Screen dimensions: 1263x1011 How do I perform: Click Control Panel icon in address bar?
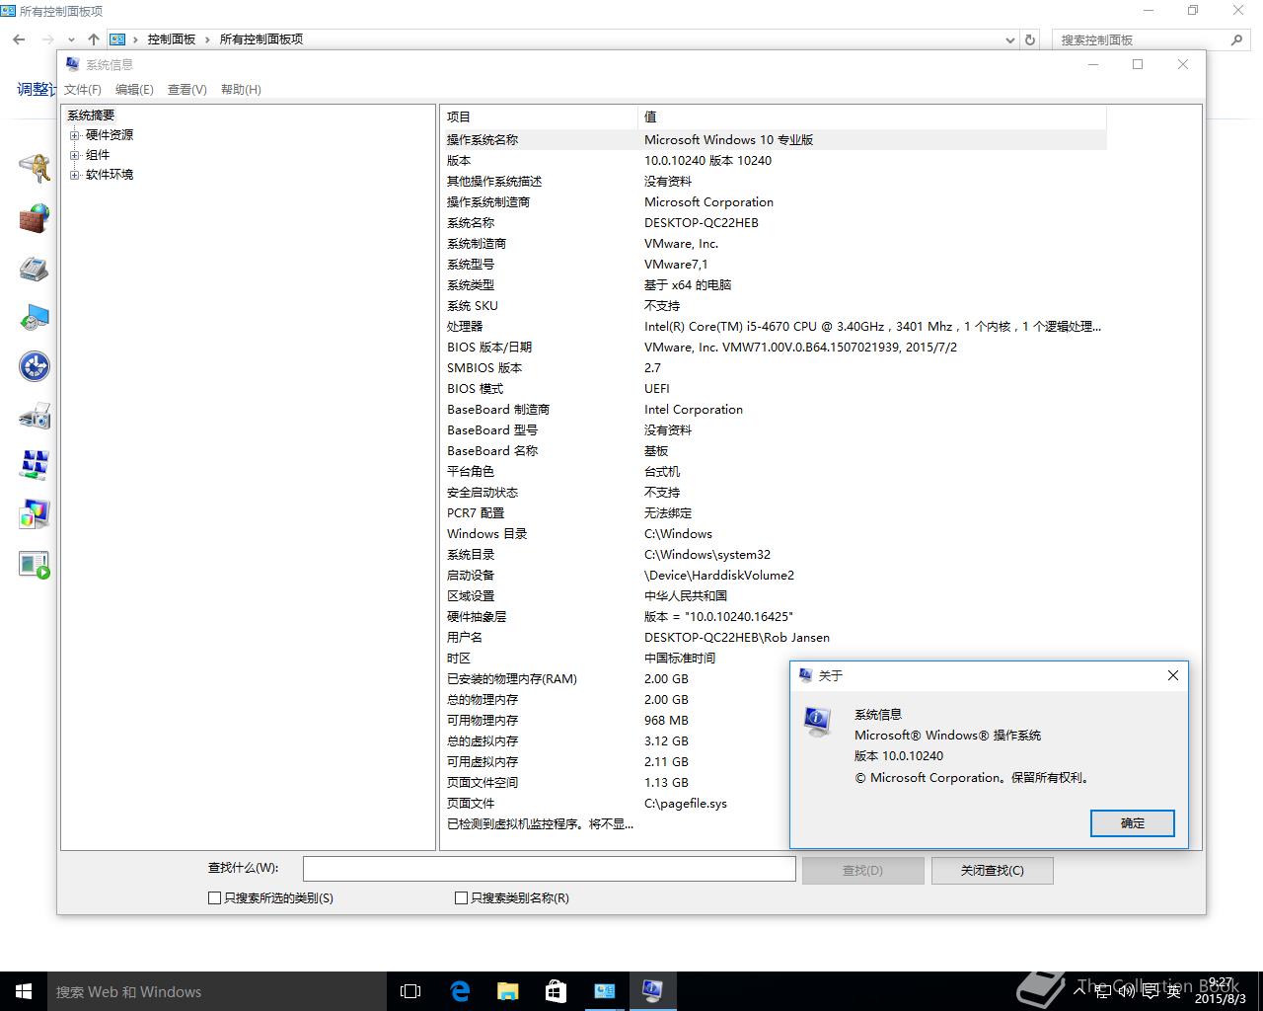[x=117, y=39]
